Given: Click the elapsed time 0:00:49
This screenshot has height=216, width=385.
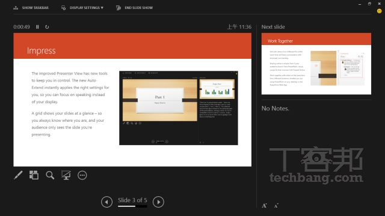Looking at the screenshot, I should (22, 27).
